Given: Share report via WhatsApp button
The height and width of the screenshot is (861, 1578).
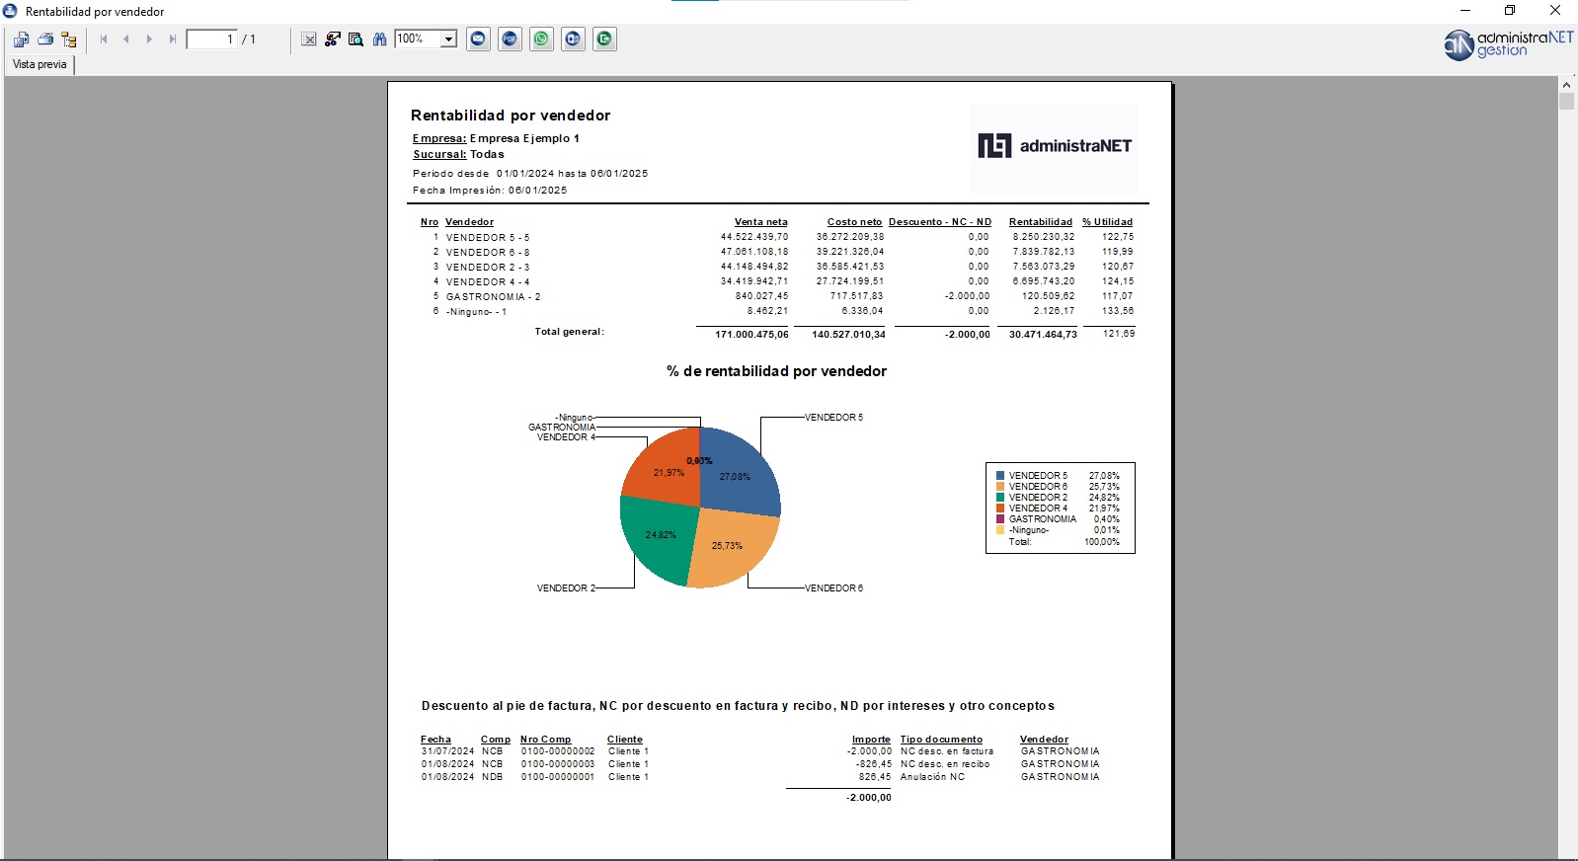Looking at the screenshot, I should pos(542,39).
